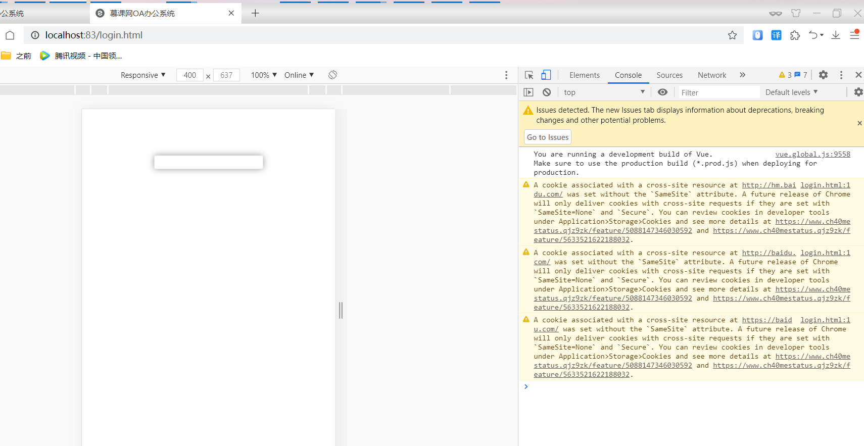Click the warnings count indicator

(x=785, y=75)
